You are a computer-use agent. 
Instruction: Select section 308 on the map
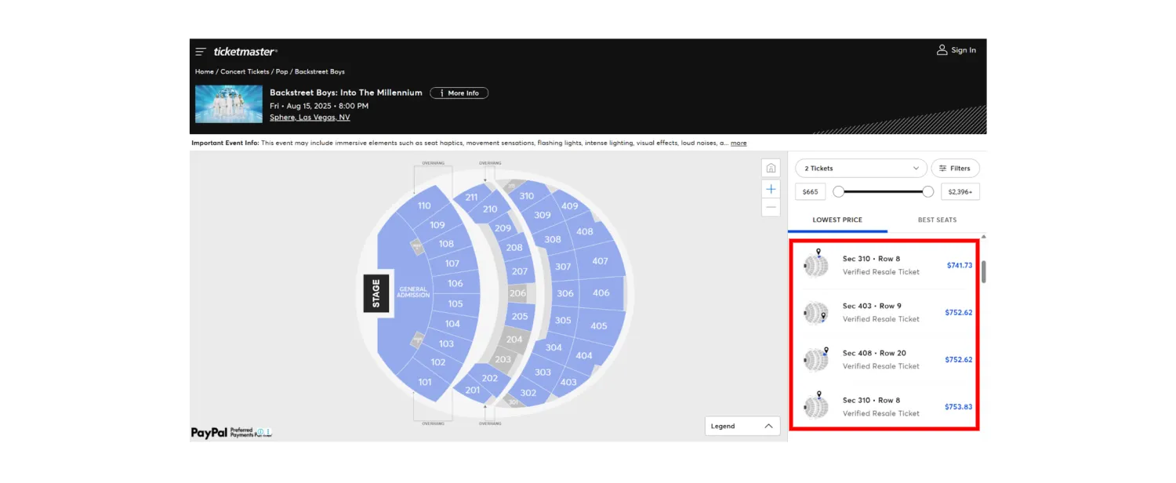pyautogui.click(x=553, y=239)
